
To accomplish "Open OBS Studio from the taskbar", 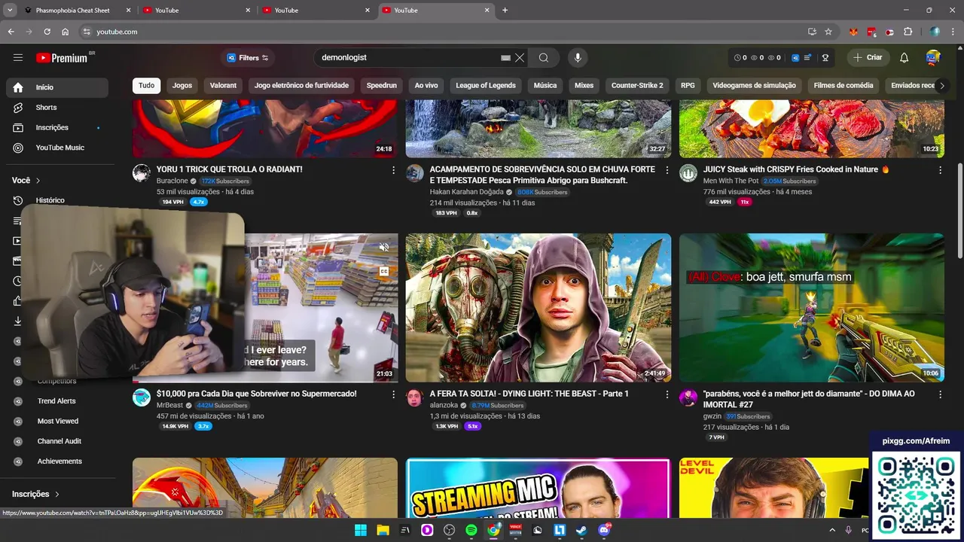I will [450, 530].
